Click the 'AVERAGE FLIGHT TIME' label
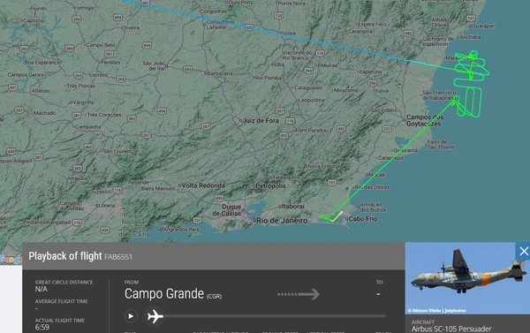The width and height of the screenshot is (530, 333). tap(61, 301)
